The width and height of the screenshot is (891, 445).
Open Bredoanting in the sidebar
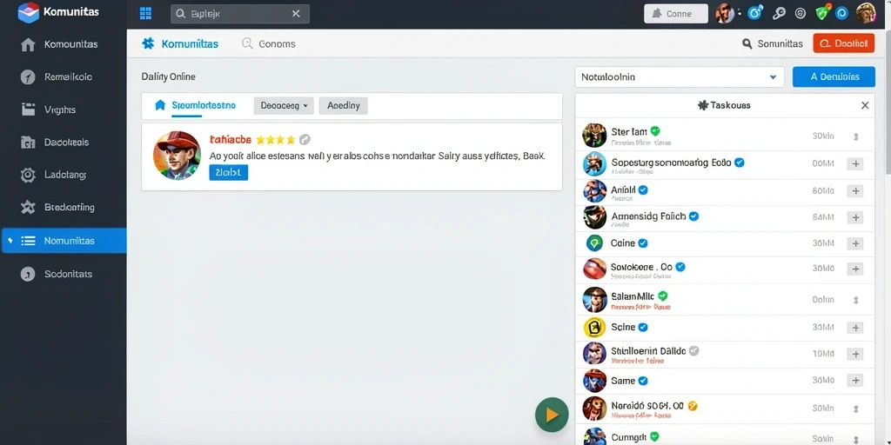[63, 207]
